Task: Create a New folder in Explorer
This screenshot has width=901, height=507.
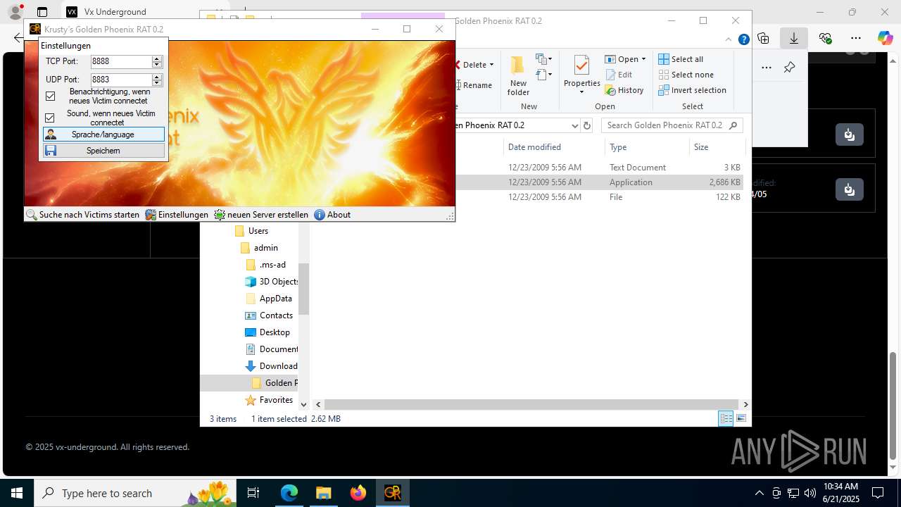Action: click(518, 76)
